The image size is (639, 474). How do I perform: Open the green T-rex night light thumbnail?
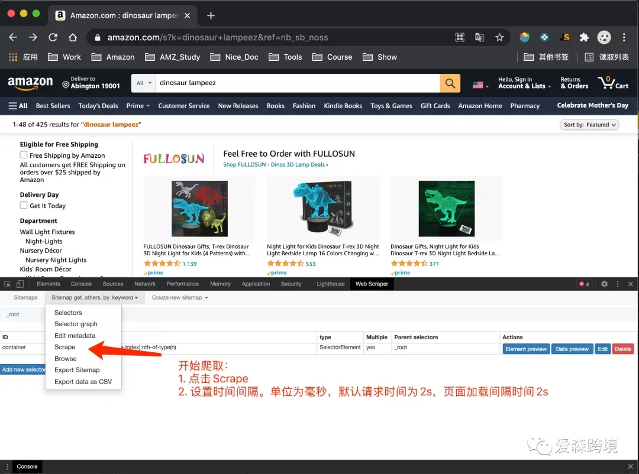point(447,209)
